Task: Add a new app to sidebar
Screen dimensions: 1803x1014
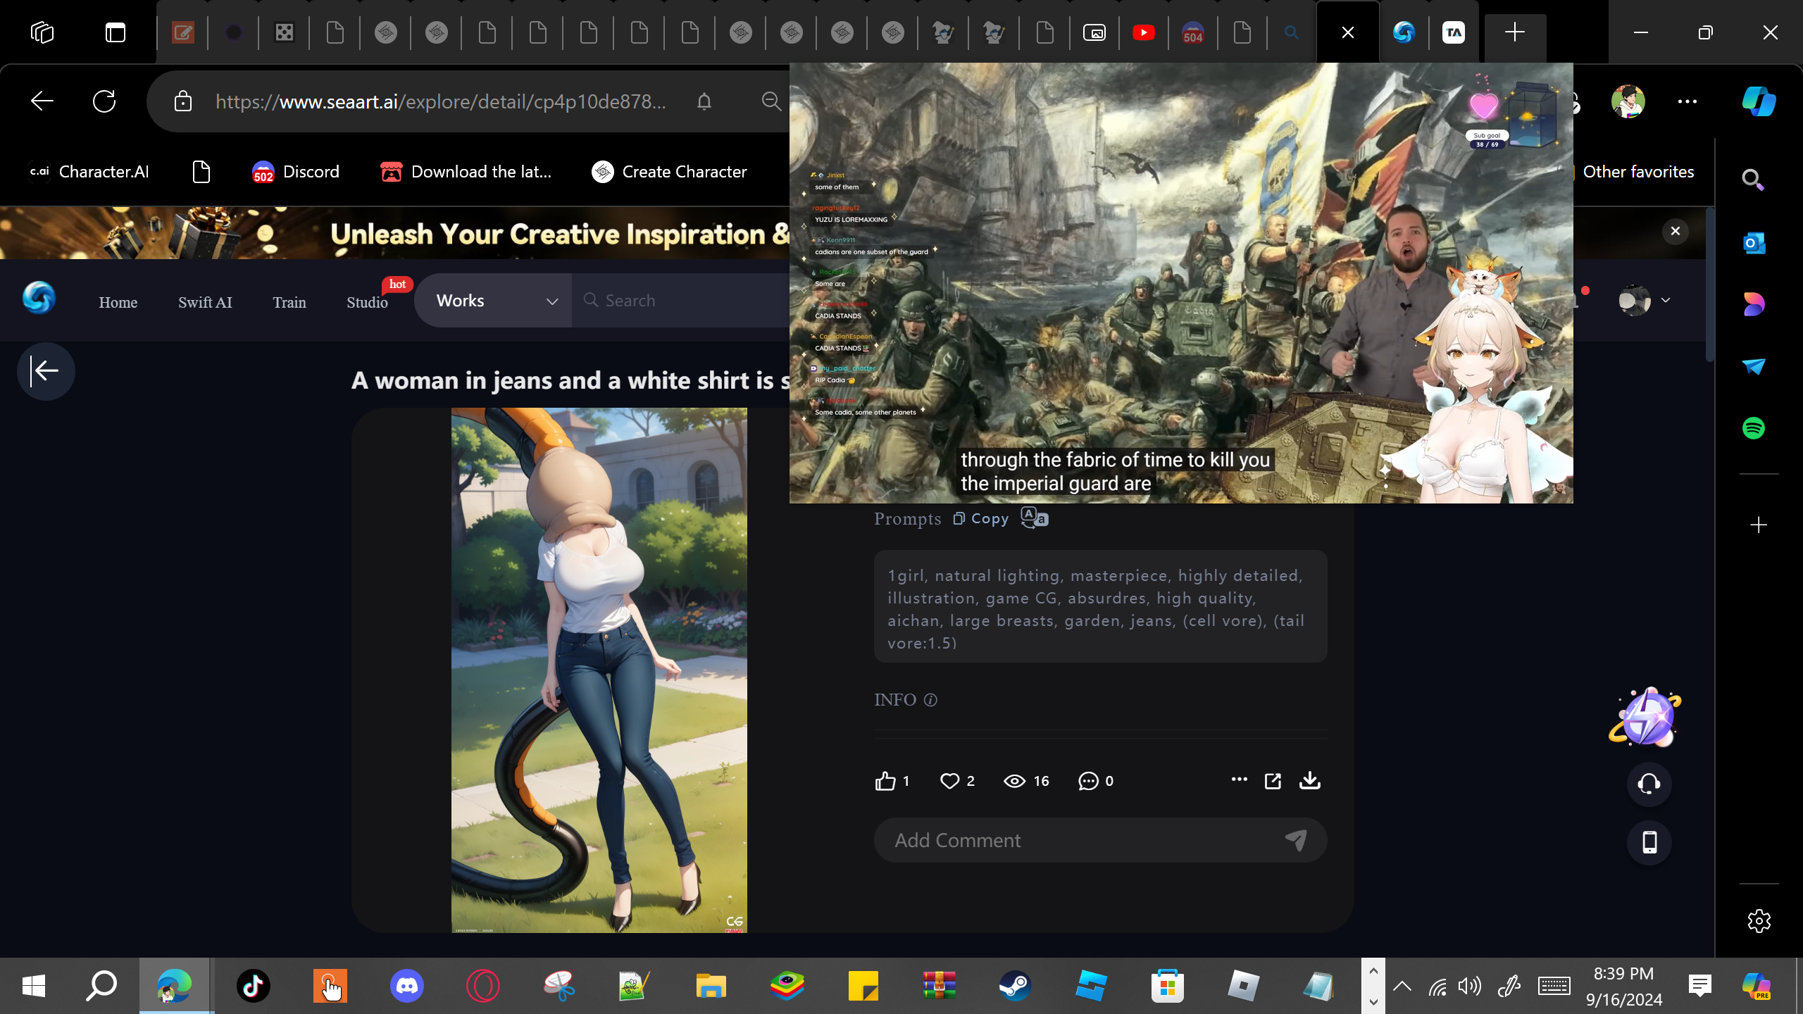Action: click(1758, 525)
